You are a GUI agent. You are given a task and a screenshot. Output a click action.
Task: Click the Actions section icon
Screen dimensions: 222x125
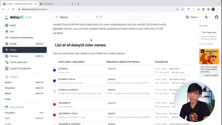(7, 77)
